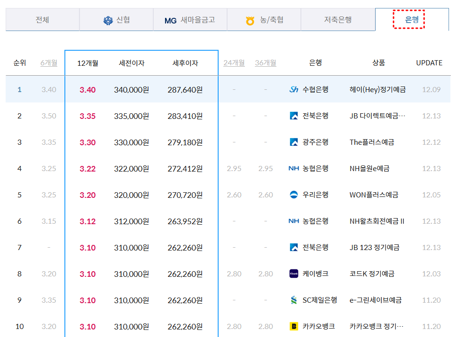Click the 322,000원 pre-tax interest
This screenshot has width=457, height=337.
132,169
